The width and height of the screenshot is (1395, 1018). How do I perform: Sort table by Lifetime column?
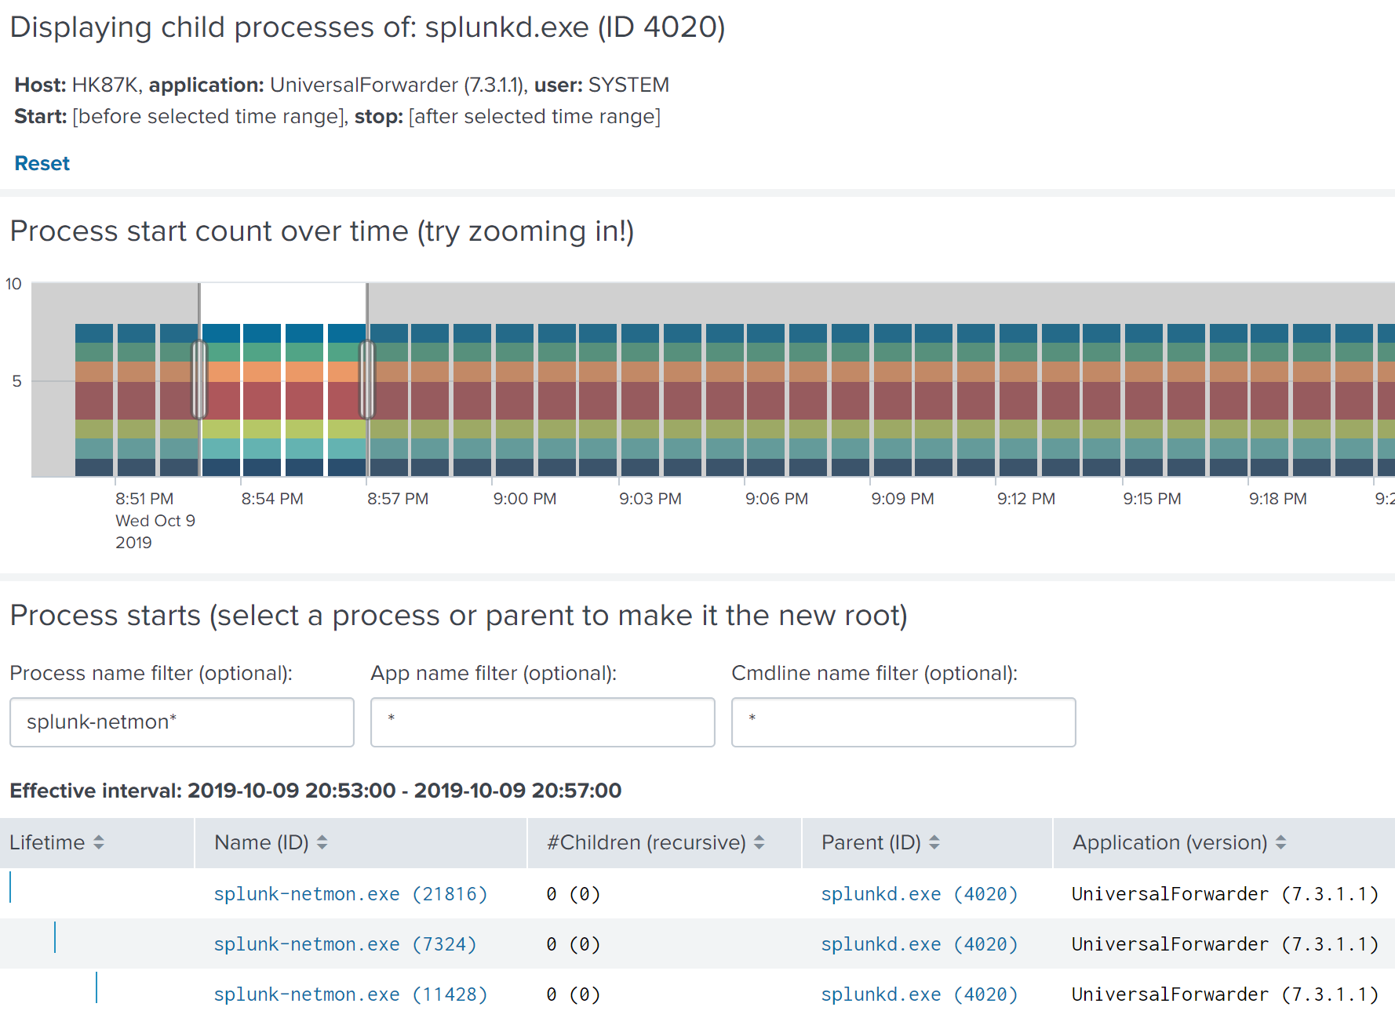point(56,842)
